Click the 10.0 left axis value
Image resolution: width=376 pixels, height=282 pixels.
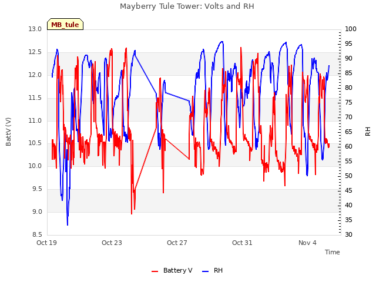[35, 166]
